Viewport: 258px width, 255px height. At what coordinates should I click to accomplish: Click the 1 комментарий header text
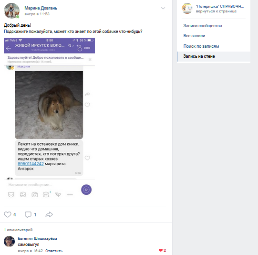point(18,230)
